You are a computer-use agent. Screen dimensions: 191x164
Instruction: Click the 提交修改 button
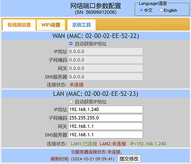pos(129,159)
